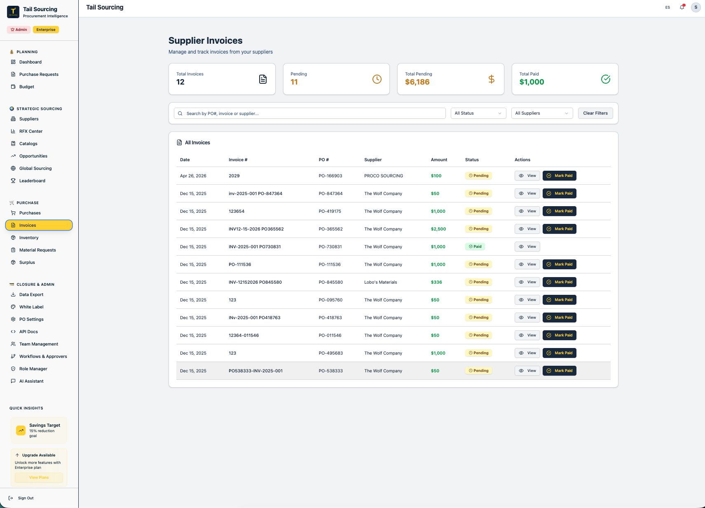The height and width of the screenshot is (508, 705).
Task: Click the Material Requests clipboard icon
Action: pyautogui.click(x=13, y=250)
